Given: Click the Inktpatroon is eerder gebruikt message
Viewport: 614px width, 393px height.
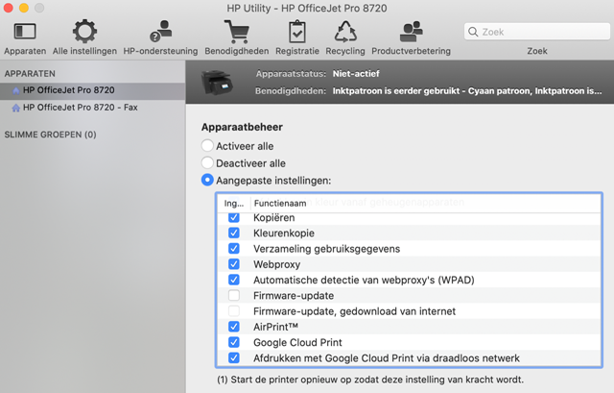Looking at the screenshot, I should tap(467, 91).
